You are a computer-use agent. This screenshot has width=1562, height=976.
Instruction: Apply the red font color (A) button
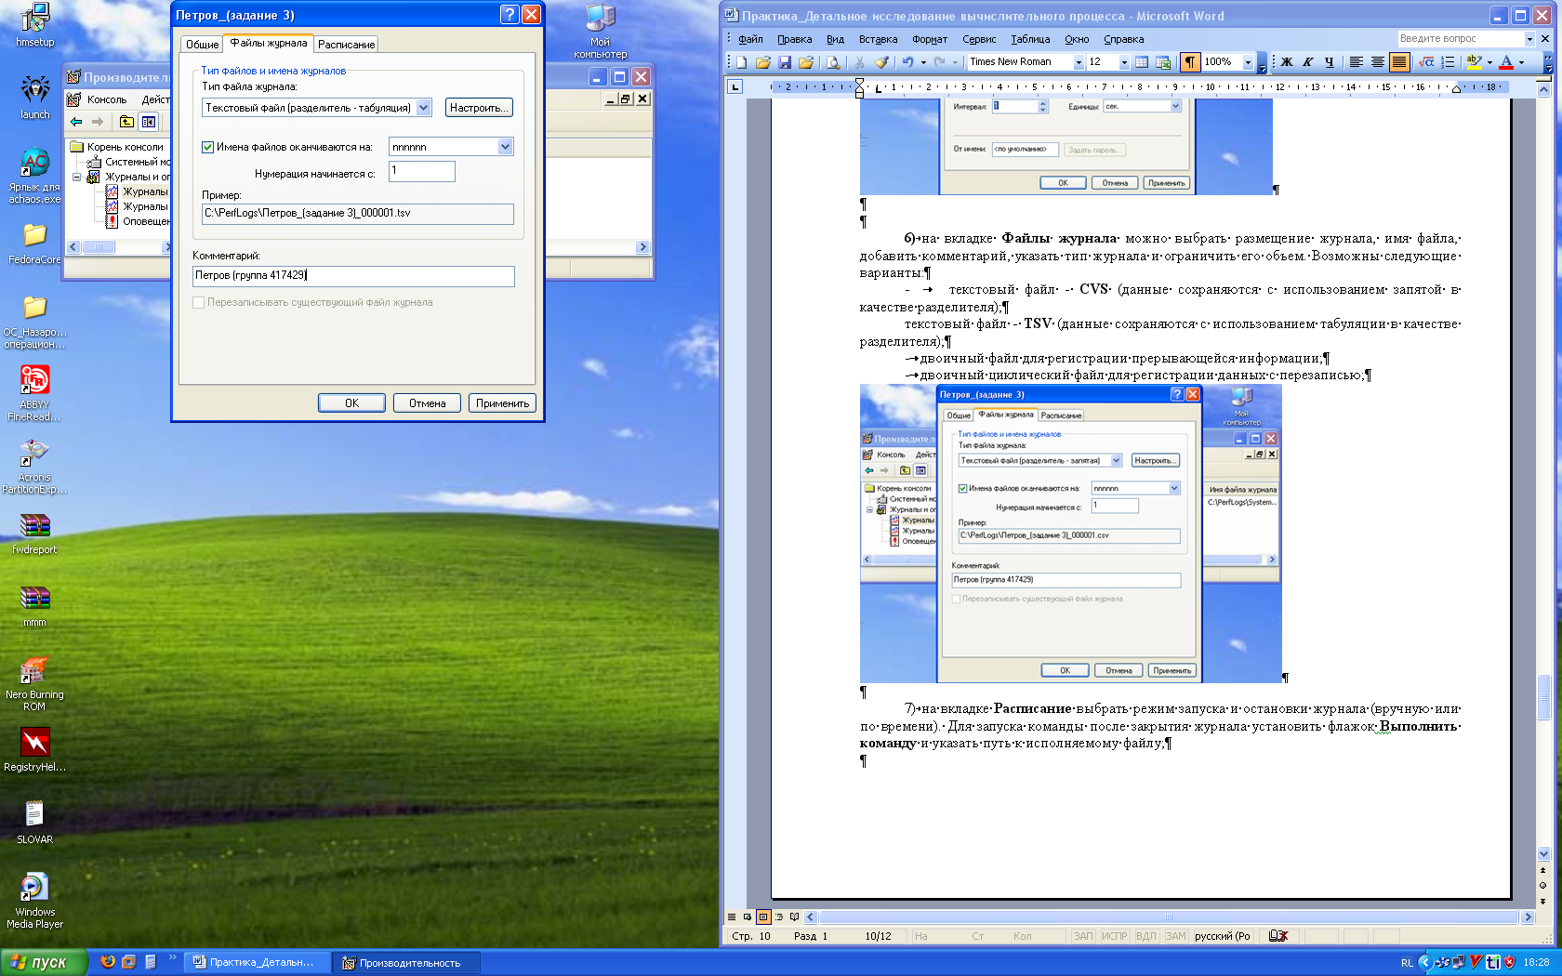click(x=1506, y=62)
